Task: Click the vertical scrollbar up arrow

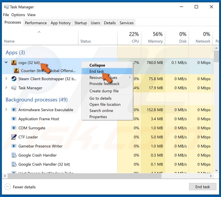Action: 216,48
